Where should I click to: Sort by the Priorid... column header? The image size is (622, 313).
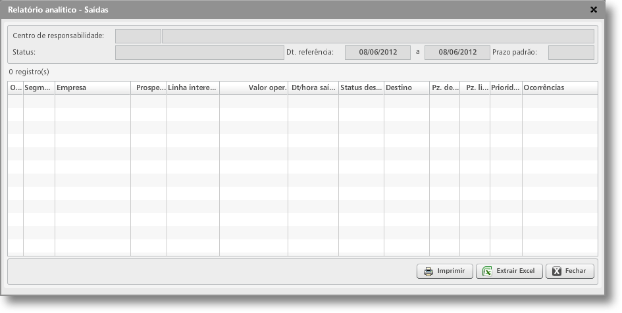(x=506, y=87)
